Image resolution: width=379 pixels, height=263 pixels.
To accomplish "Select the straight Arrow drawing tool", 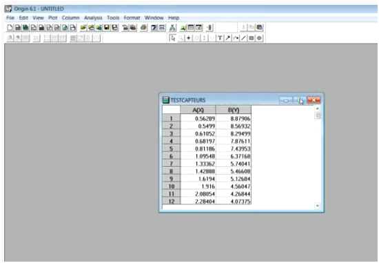I will (x=227, y=38).
